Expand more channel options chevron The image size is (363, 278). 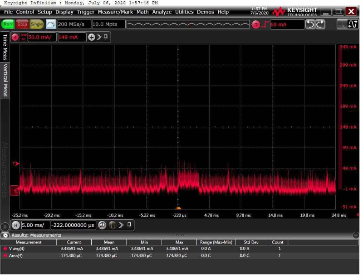click(x=98, y=37)
